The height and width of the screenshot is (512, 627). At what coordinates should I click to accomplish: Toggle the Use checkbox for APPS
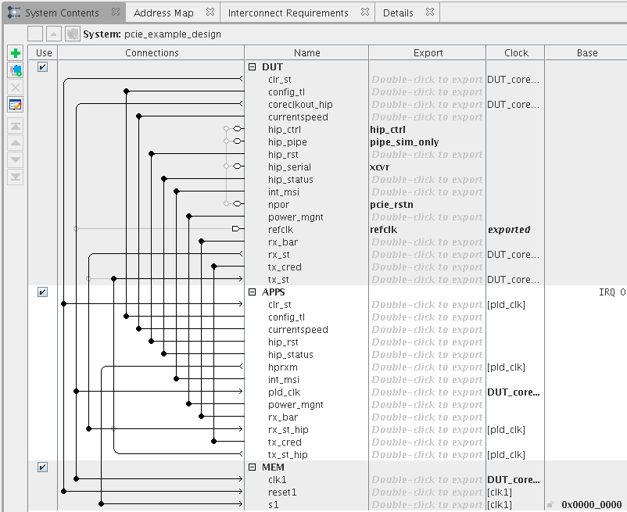pyautogui.click(x=42, y=292)
